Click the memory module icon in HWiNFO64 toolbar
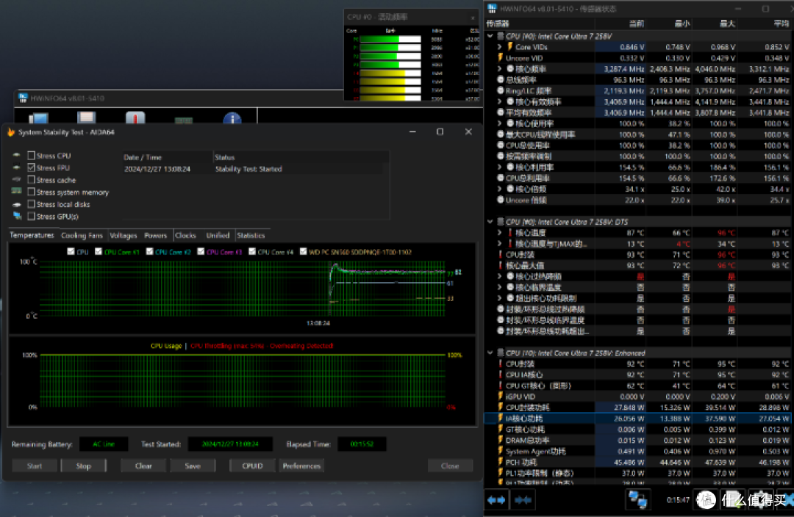Screen dimensions: 794x517 (184, 120)
